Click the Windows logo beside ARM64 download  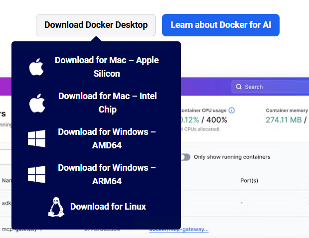[36, 175]
